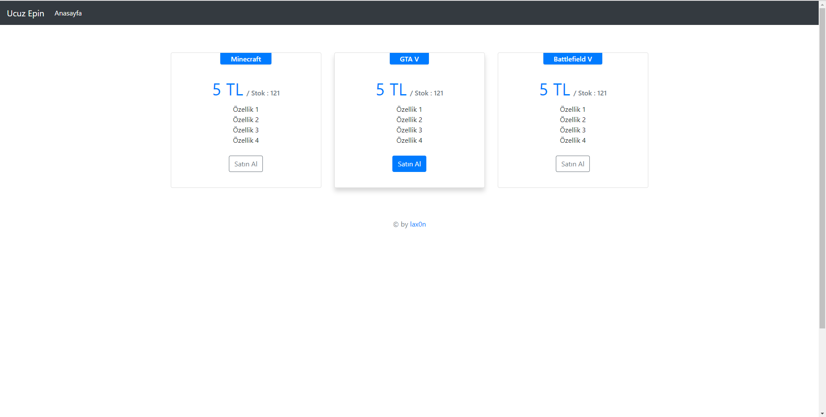This screenshot has height=417, width=826.
Task: Click the scrollbar up arrow
Action: pyautogui.click(x=822, y=4)
